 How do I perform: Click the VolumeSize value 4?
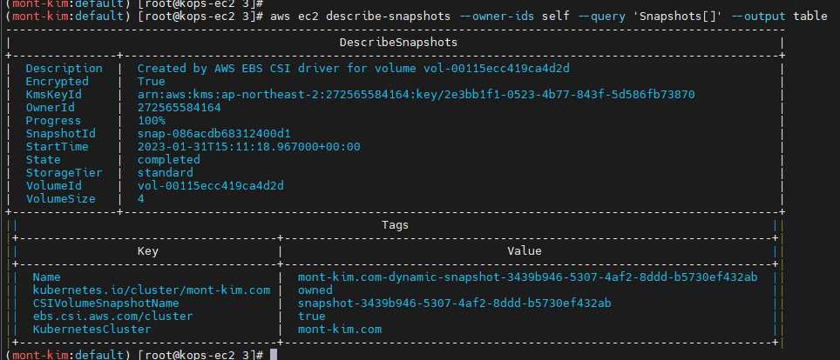141,199
